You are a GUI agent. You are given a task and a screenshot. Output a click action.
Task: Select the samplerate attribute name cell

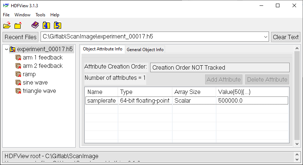point(101,101)
